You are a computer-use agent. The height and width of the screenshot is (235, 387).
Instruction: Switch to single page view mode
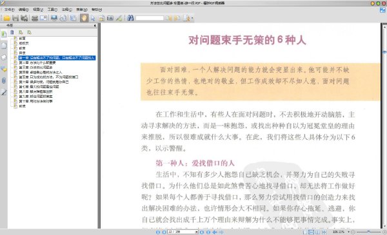coord(305,232)
